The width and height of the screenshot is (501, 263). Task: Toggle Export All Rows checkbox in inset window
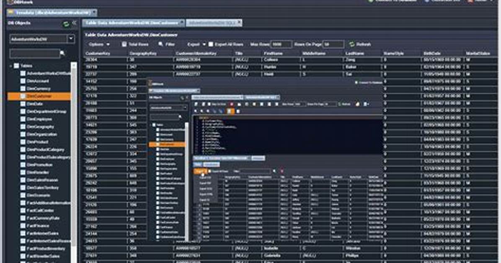click(x=209, y=171)
